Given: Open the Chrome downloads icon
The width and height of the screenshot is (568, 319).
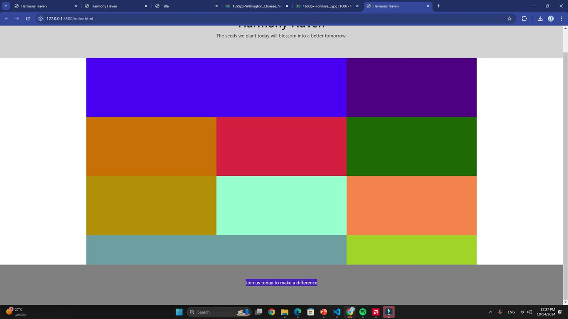Looking at the screenshot, I should click(540, 19).
